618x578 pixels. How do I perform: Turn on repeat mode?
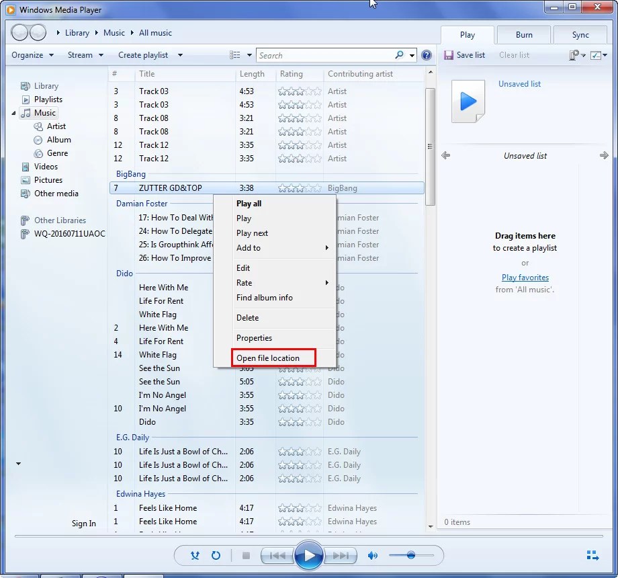[216, 556]
